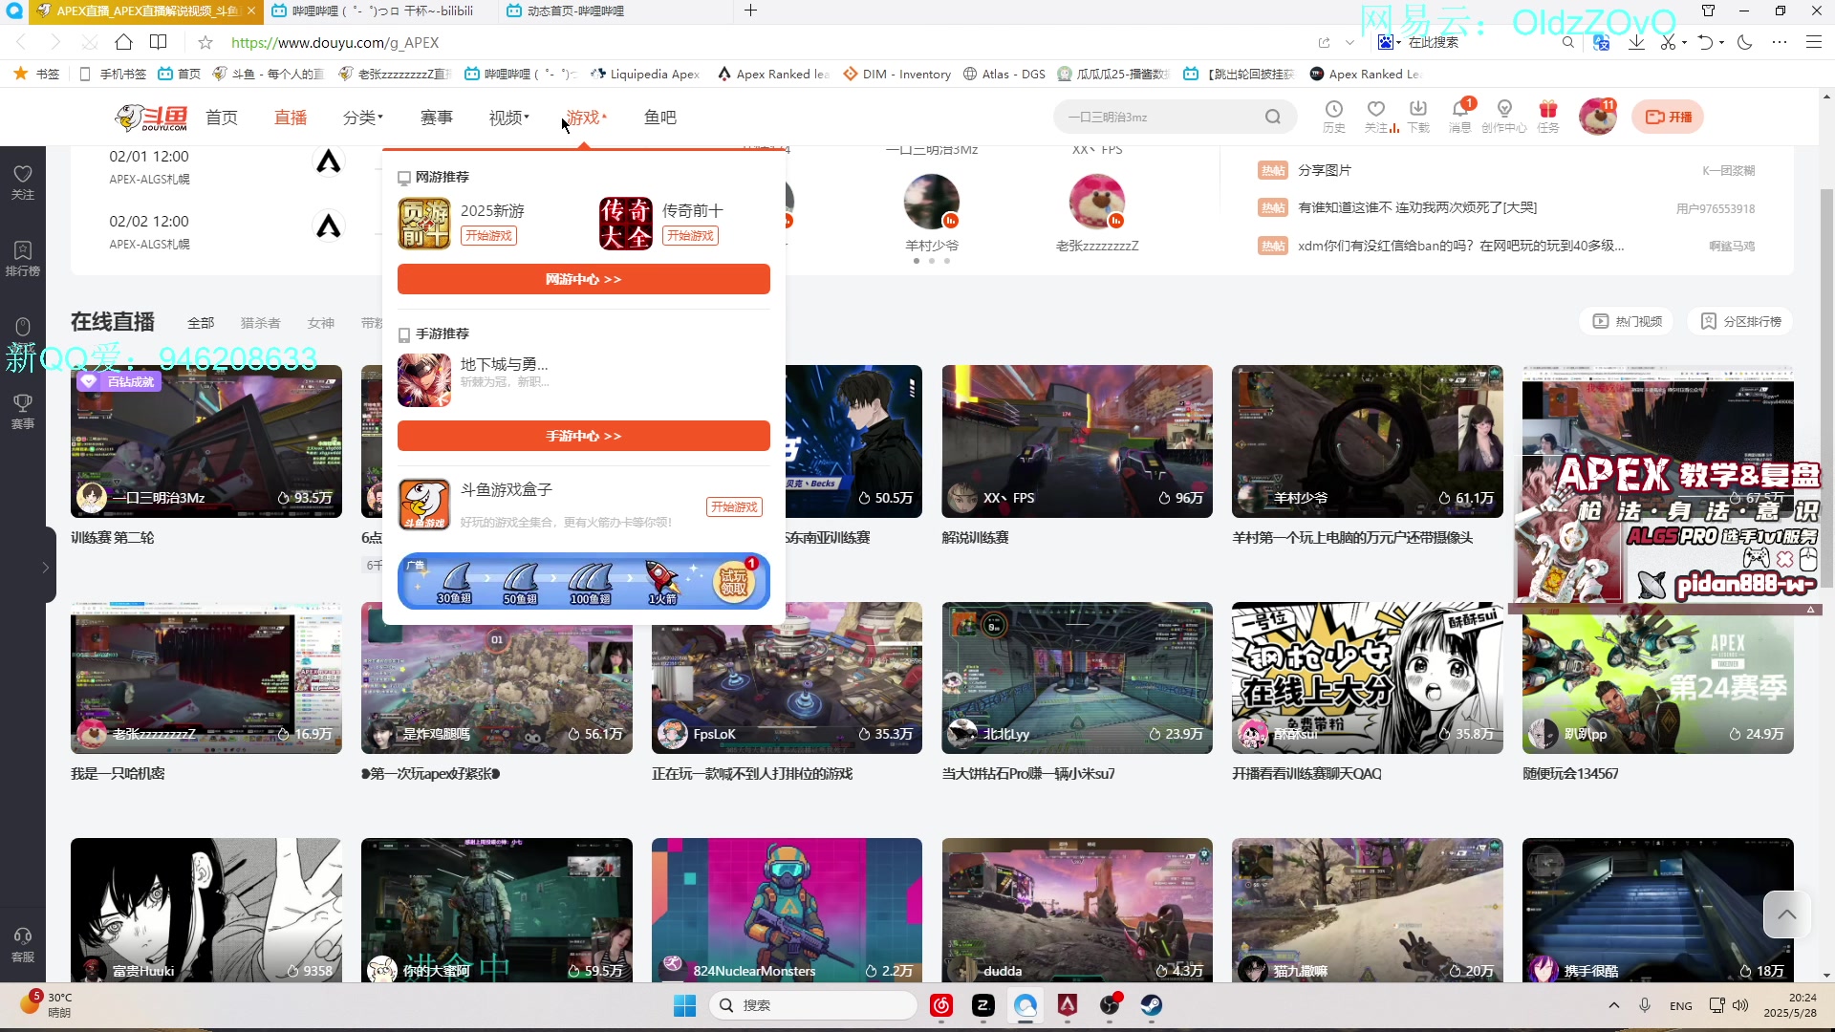Open the 地下城与勇... mobile game entry
1835x1032 pixels.
click(473, 380)
